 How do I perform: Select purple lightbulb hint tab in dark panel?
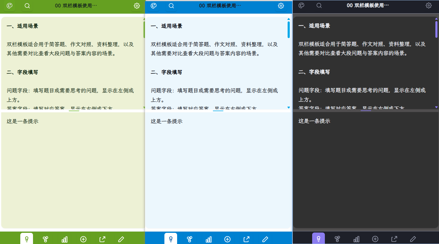coord(319,239)
